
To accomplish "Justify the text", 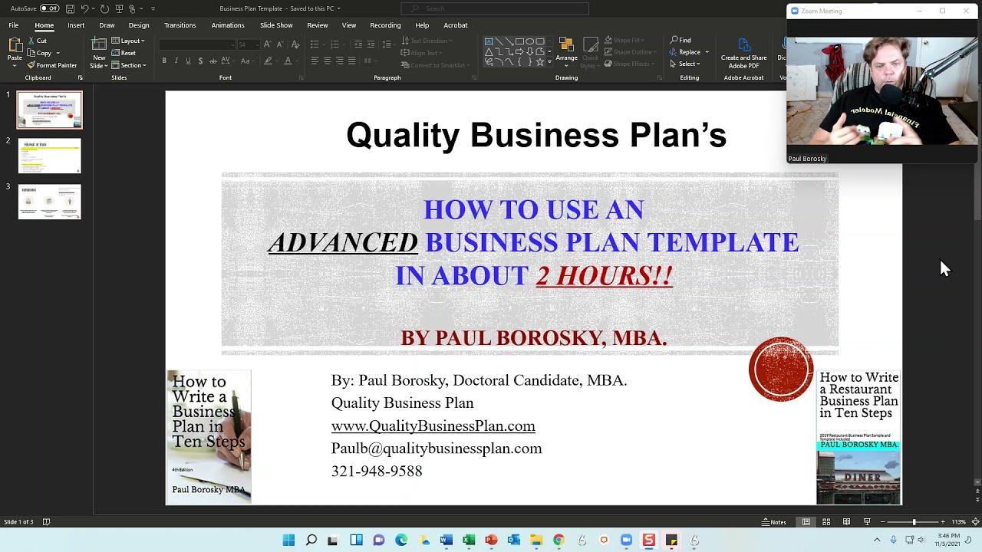I will [x=351, y=61].
